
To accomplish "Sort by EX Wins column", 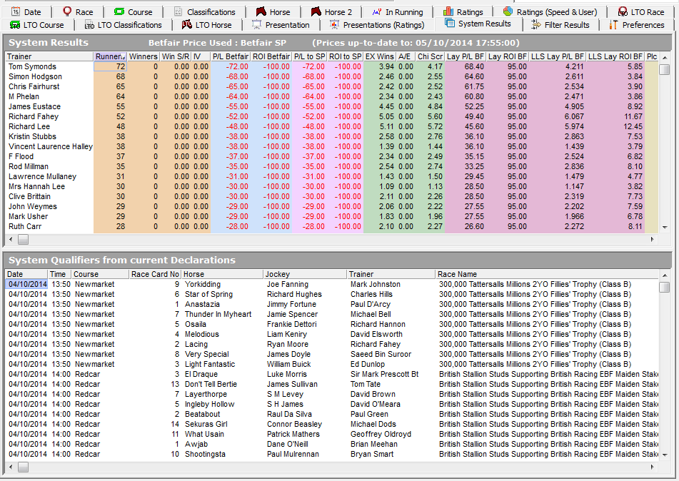I will (x=379, y=56).
